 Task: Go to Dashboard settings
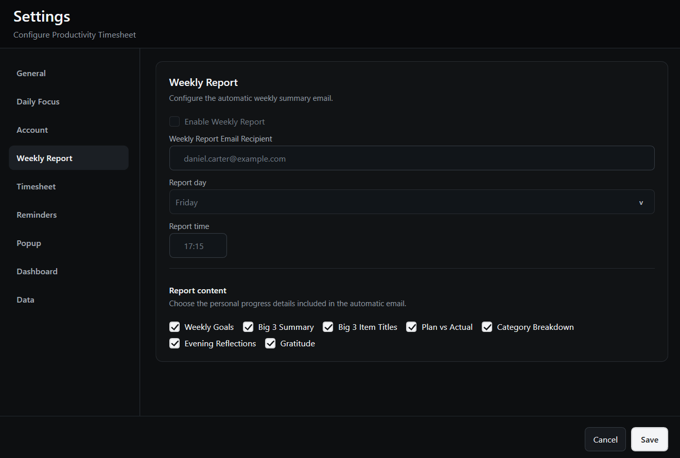(68, 271)
